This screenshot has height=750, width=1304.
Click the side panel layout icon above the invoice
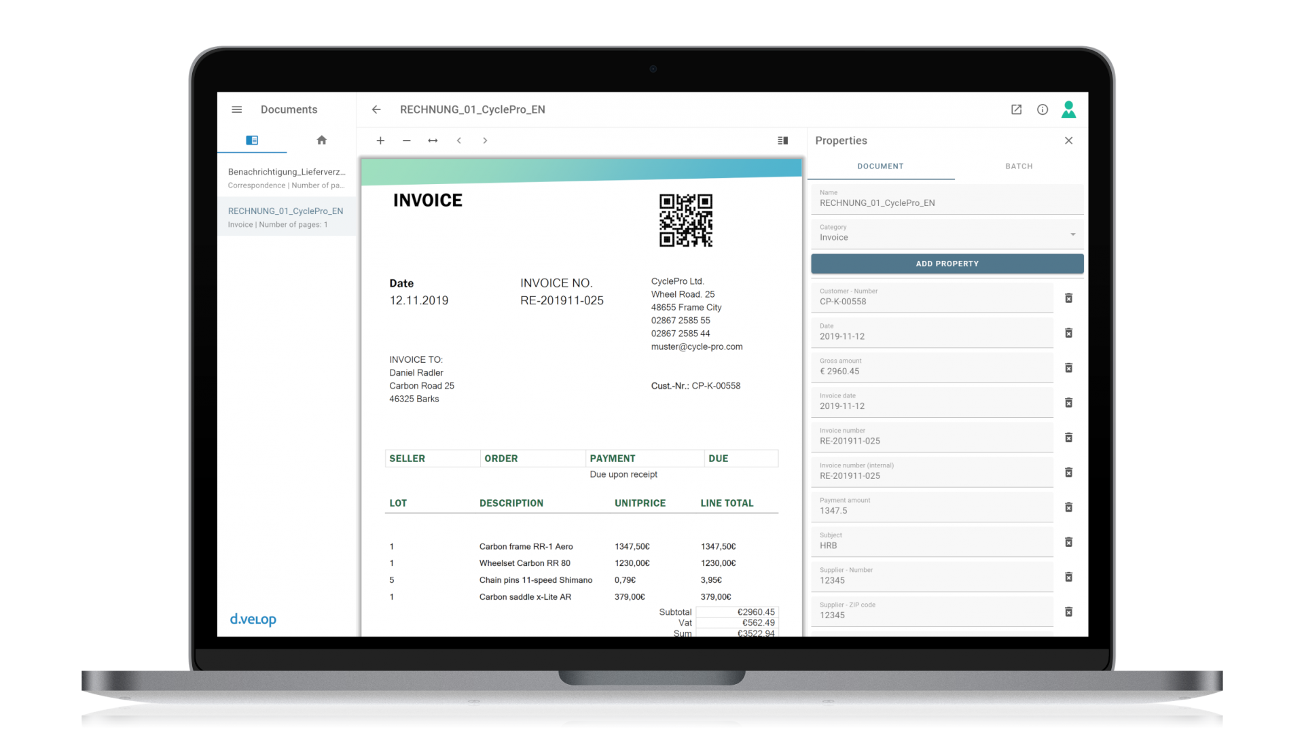pyautogui.click(x=782, y=141)
